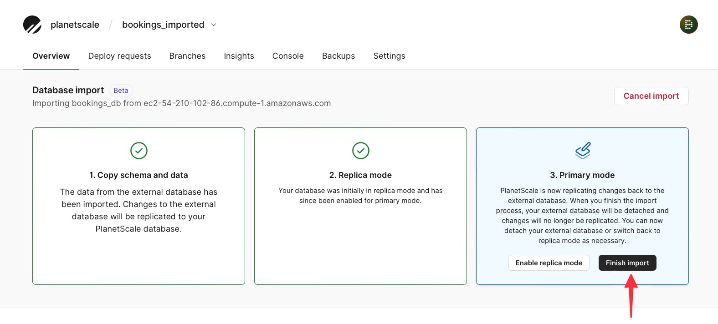Expand the bookings_imported database chevron
The width and height of the screenshot is (718, 324).
click(214, 25)
